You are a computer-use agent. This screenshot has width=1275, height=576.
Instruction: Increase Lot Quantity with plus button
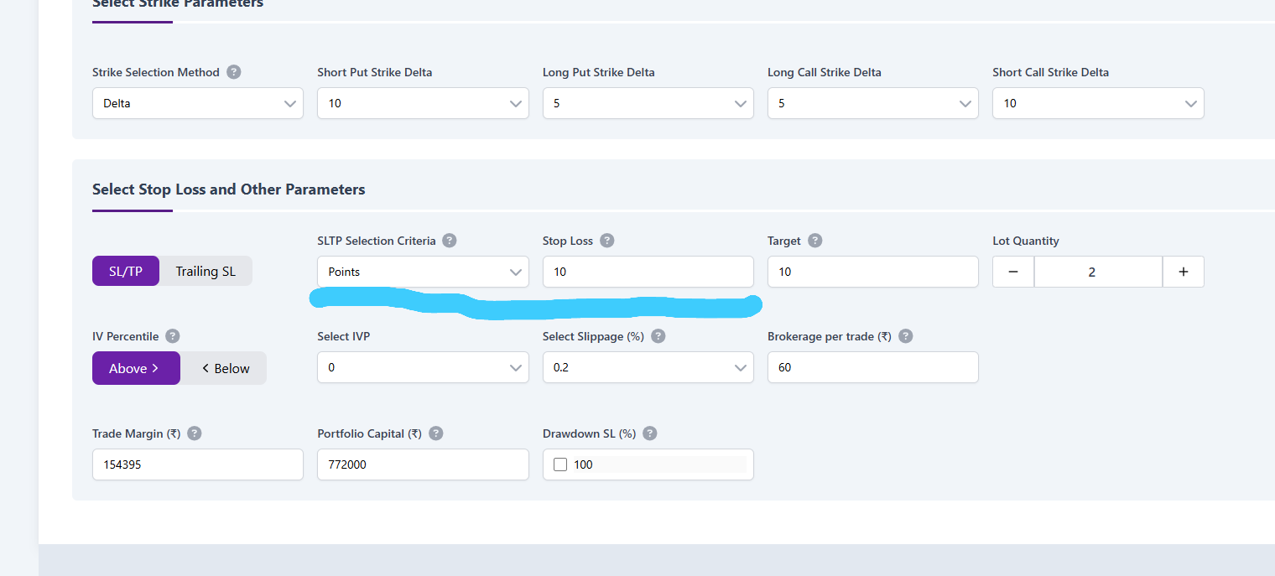tap(1183, 272)
